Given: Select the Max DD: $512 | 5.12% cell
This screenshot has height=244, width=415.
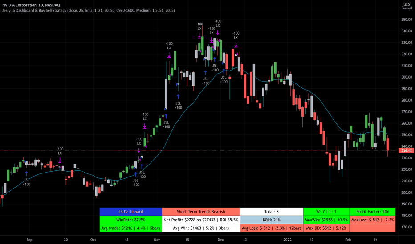Looking at the screenshot, I should pos(326,228).
